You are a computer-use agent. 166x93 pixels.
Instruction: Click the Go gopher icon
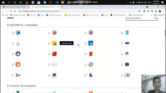(127, 33)
